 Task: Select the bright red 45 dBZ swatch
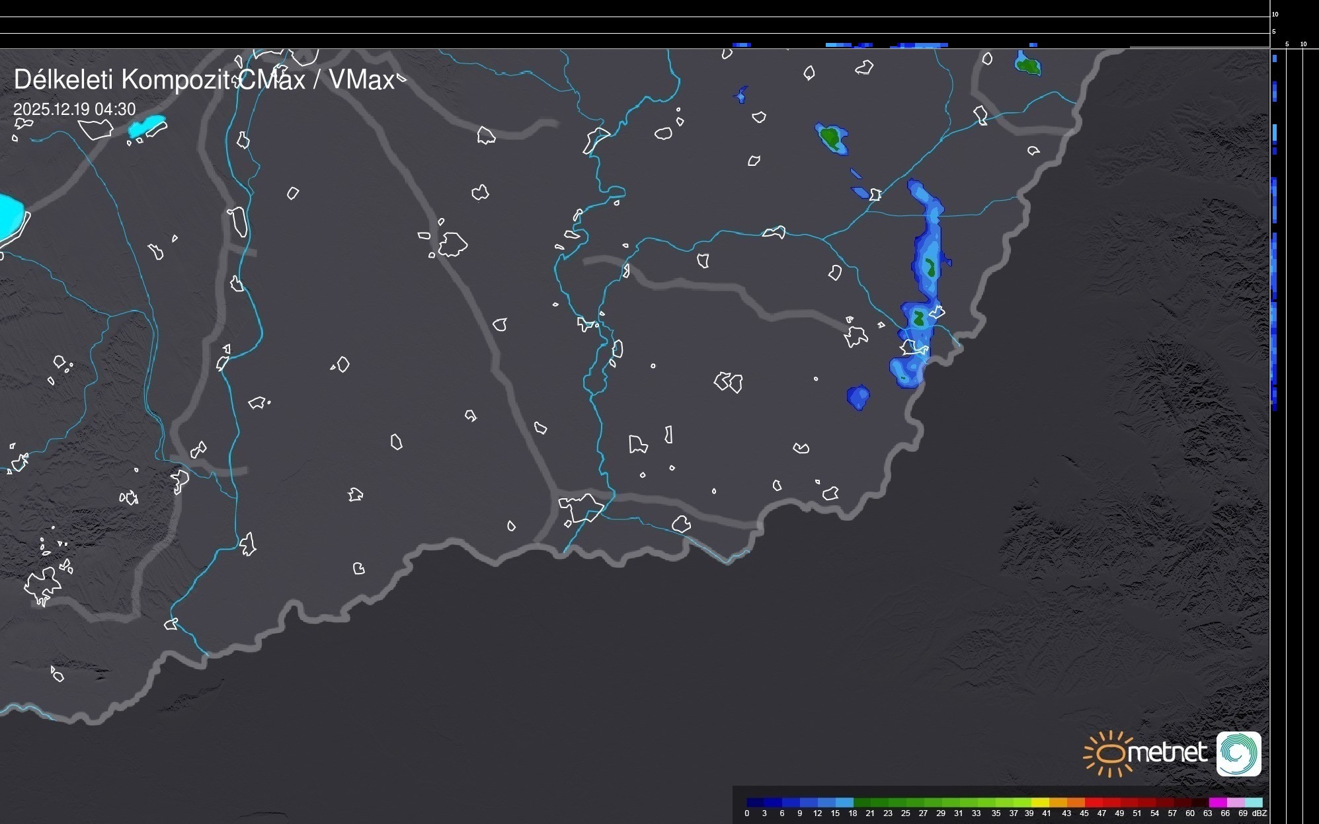point(1094,802)
